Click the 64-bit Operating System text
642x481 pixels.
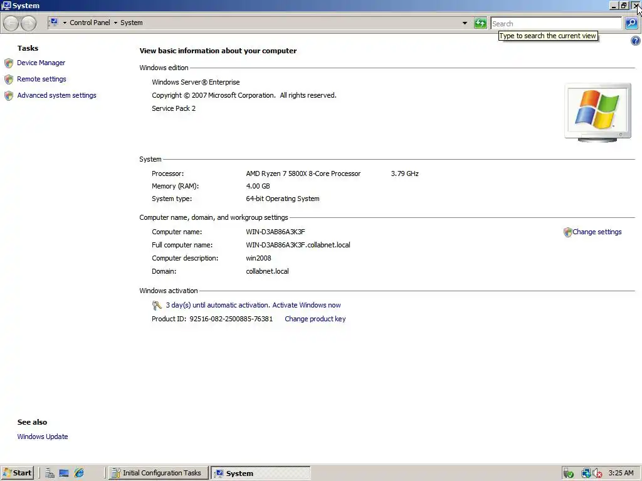tap(283, 199)
